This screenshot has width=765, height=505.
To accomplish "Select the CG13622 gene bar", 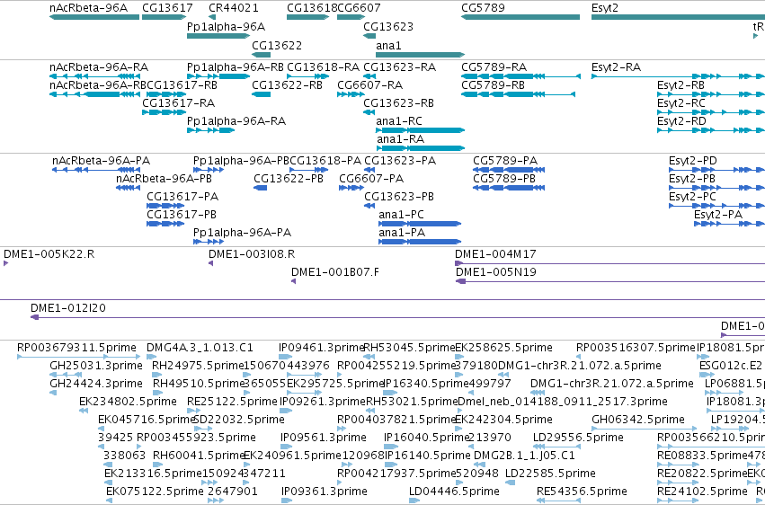I will tap(261, 55).
